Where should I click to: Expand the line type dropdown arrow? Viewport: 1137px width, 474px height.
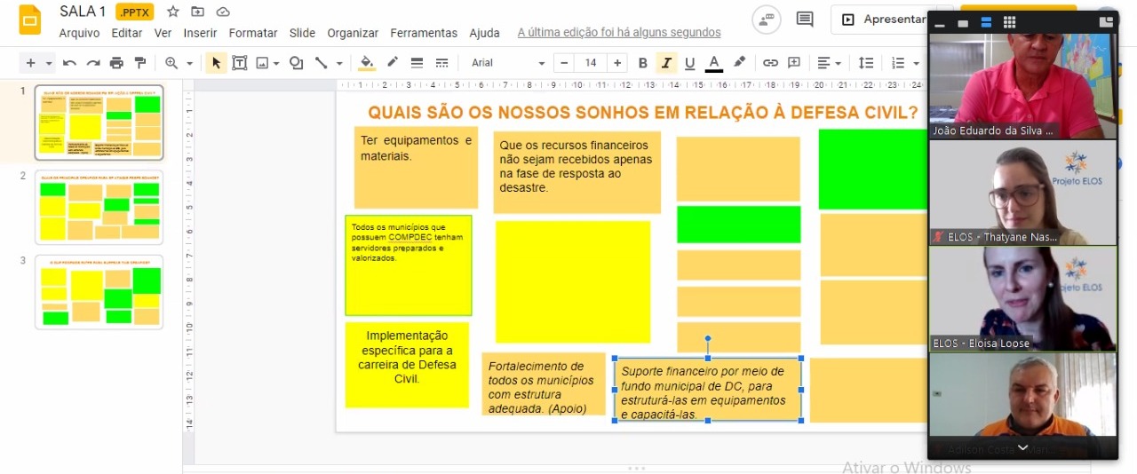(339, 63)
